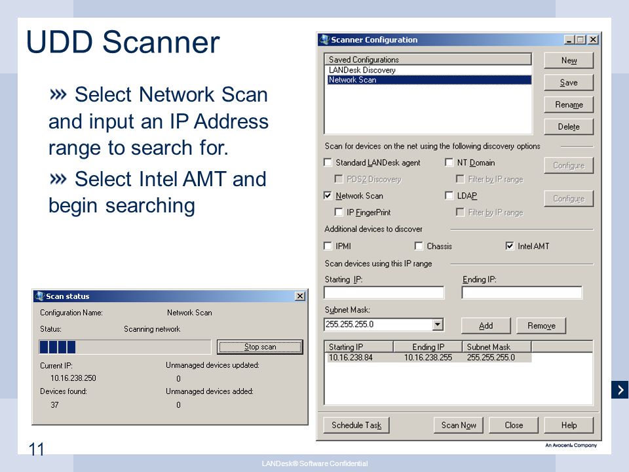Click the Devices found value 37
The width and height of the screenshot is (629, 472).
[54, 404]
